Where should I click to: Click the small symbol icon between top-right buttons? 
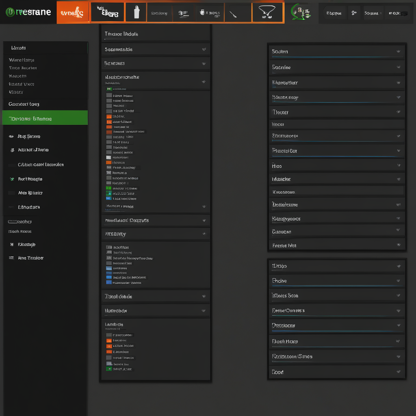click(x=354, y=13)
